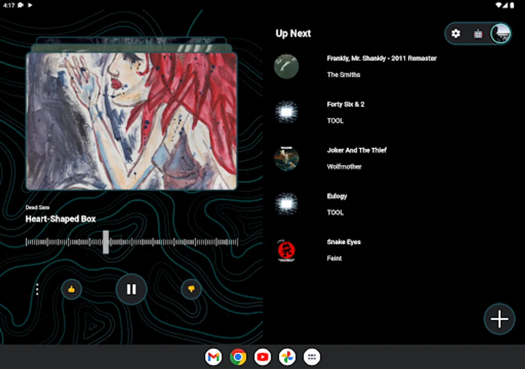Open Google Photos from the taskbar
The height and width of the screenshot is (369, 525).
click(x=287, y=357)
